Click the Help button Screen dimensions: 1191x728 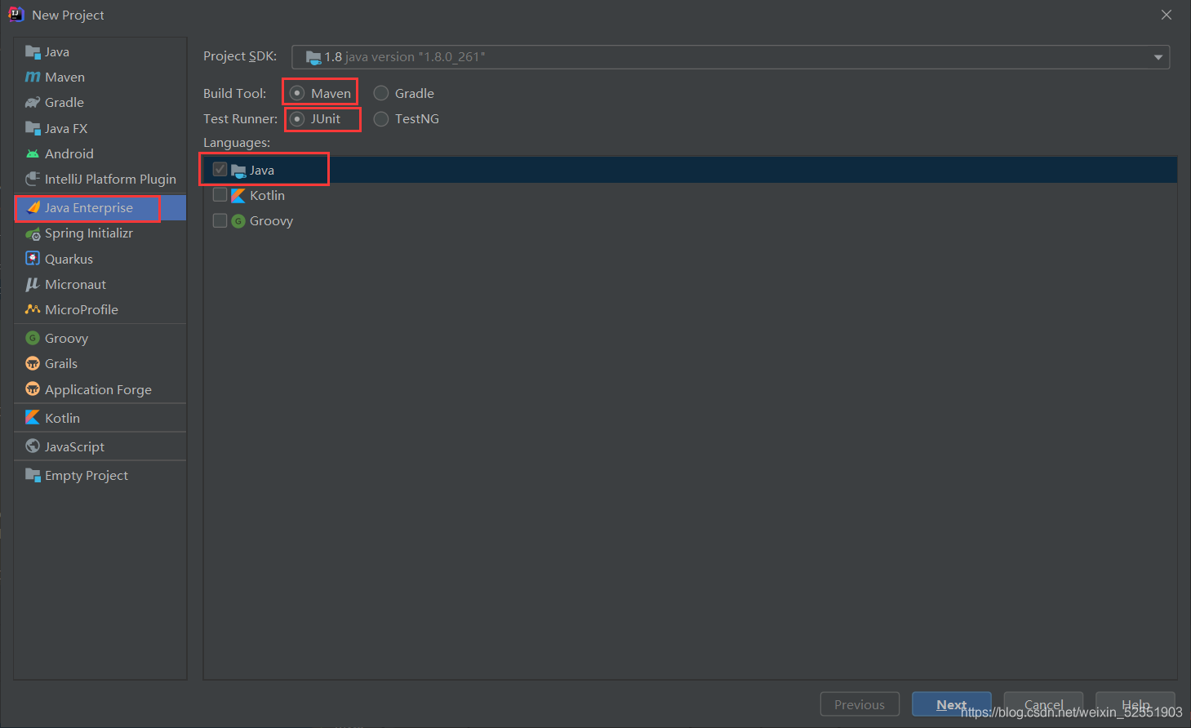pyautogui.click(x=1135, y=704)
